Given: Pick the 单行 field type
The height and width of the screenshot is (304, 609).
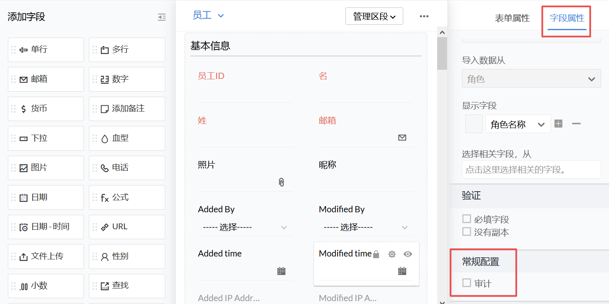Looking at the screenshot, I should pos(46,50).
